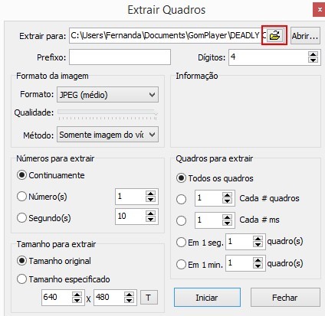325x316 pixels.
Task: Increase the Dígitos value with up arrow
Action: pos(313,54)
